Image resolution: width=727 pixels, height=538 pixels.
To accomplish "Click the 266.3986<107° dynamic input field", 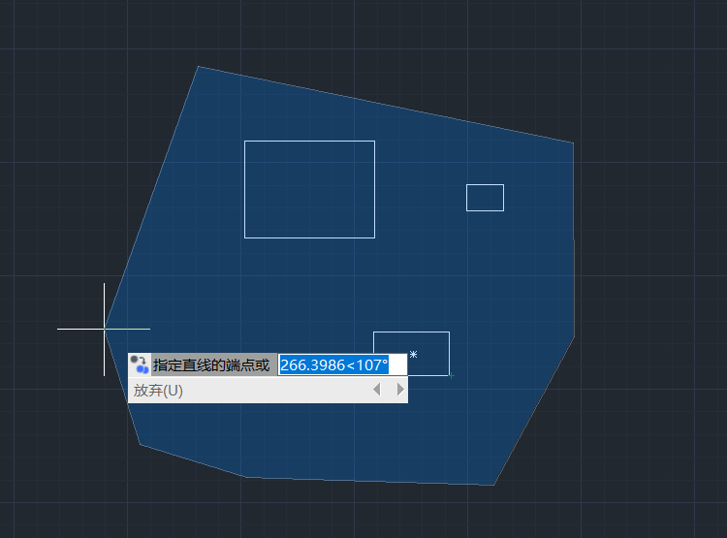I will [334, 364].
